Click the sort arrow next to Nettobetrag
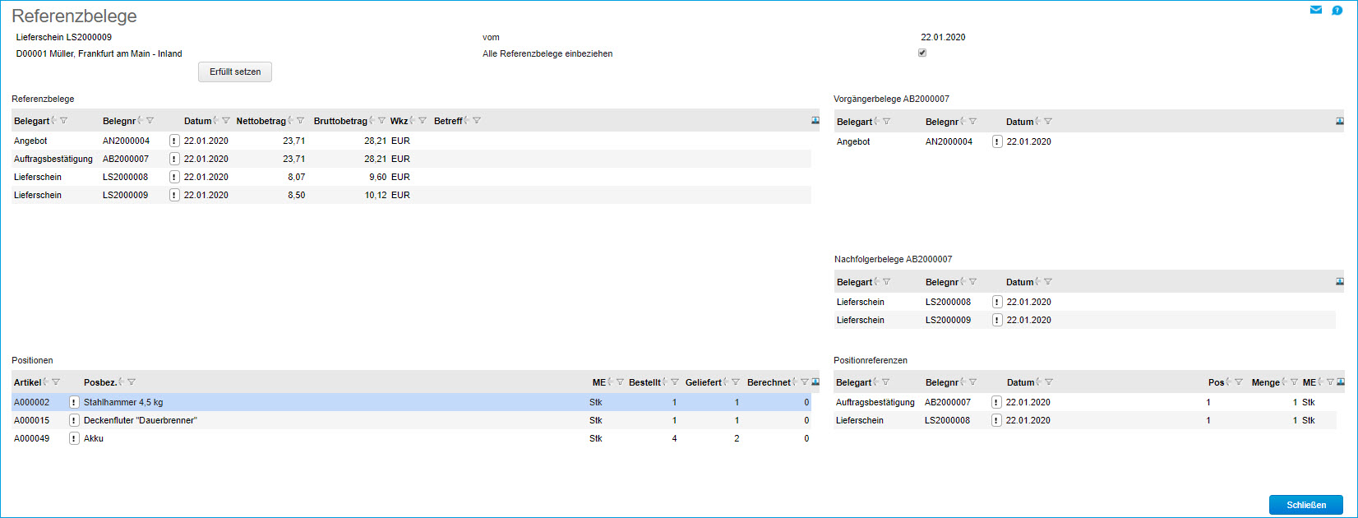Viewport: 1358px width, 518px height. 290,121
